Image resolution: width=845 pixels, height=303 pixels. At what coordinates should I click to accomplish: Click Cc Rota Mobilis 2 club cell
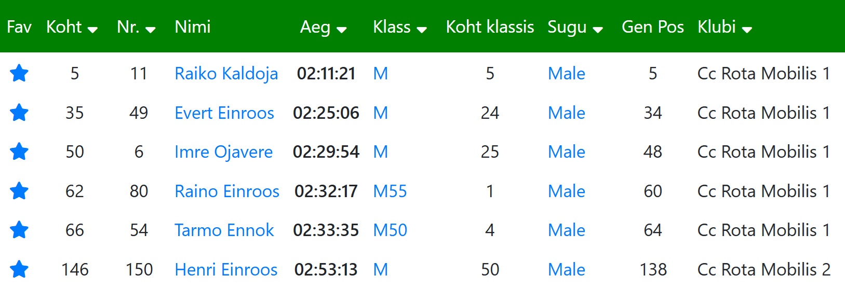[763, 269]
